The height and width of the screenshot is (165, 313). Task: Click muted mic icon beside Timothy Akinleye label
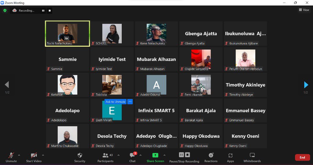pos(226,95)
